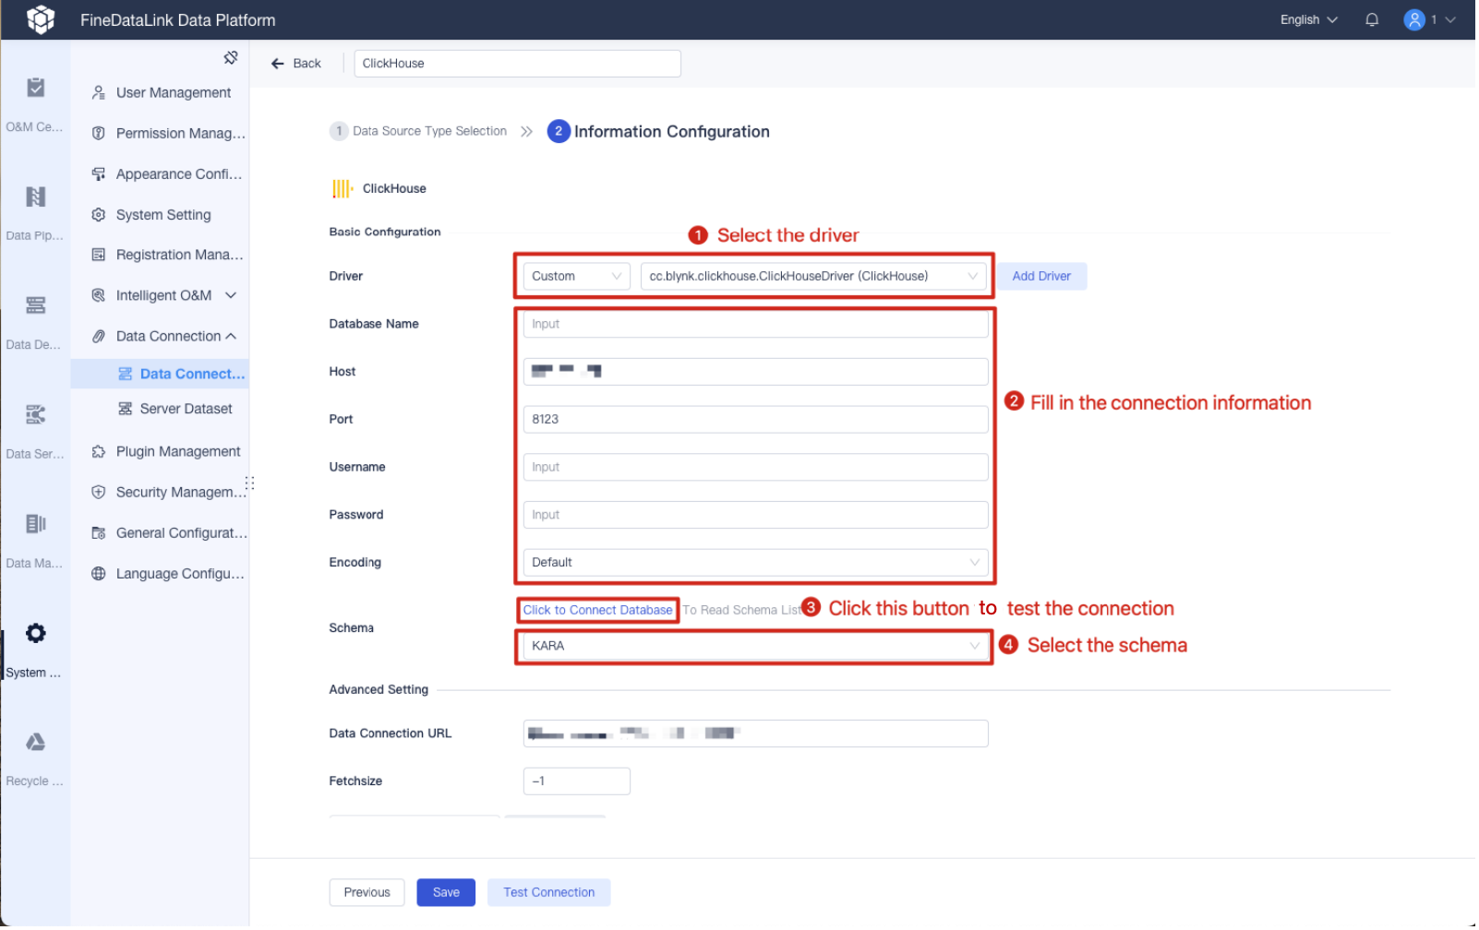Viewport: 1479px width, 930px height.
Task: Click the Previous button
Action: point(367,894)
